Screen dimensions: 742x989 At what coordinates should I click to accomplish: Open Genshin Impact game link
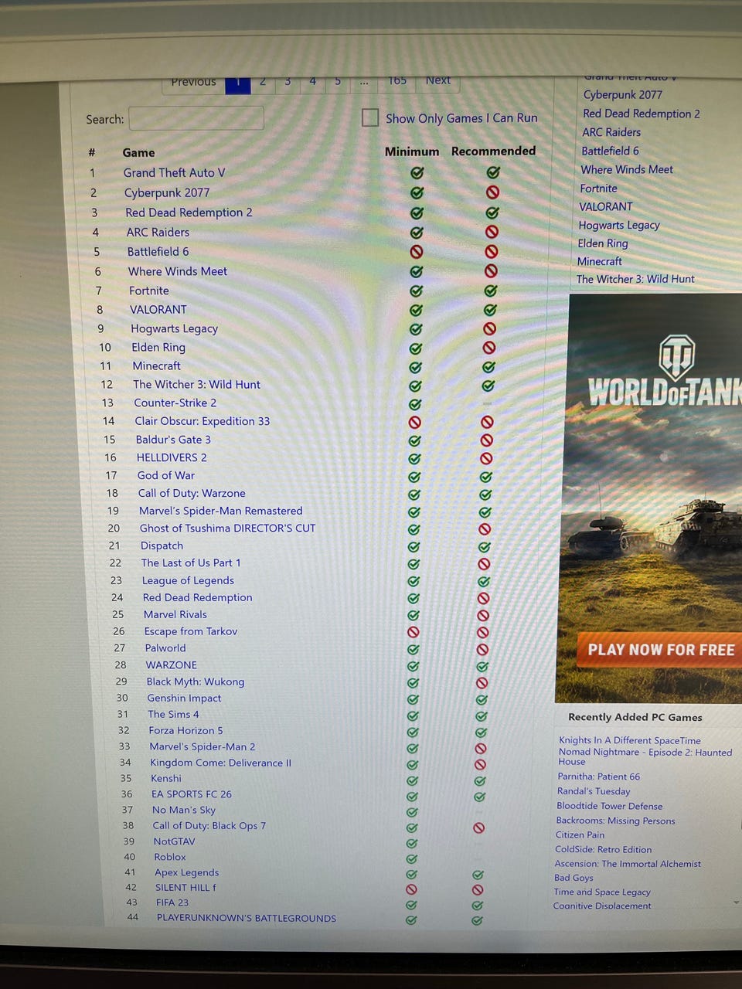[x=184, y=698]
